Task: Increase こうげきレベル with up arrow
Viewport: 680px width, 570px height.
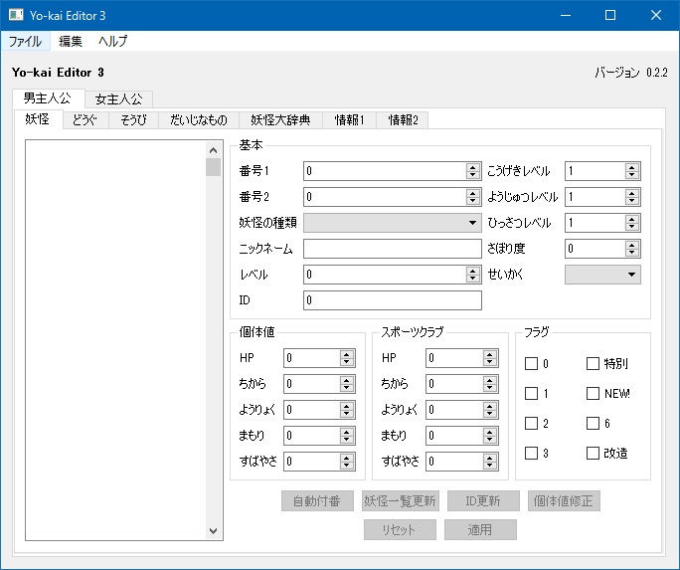Action: tap(632, 166)
